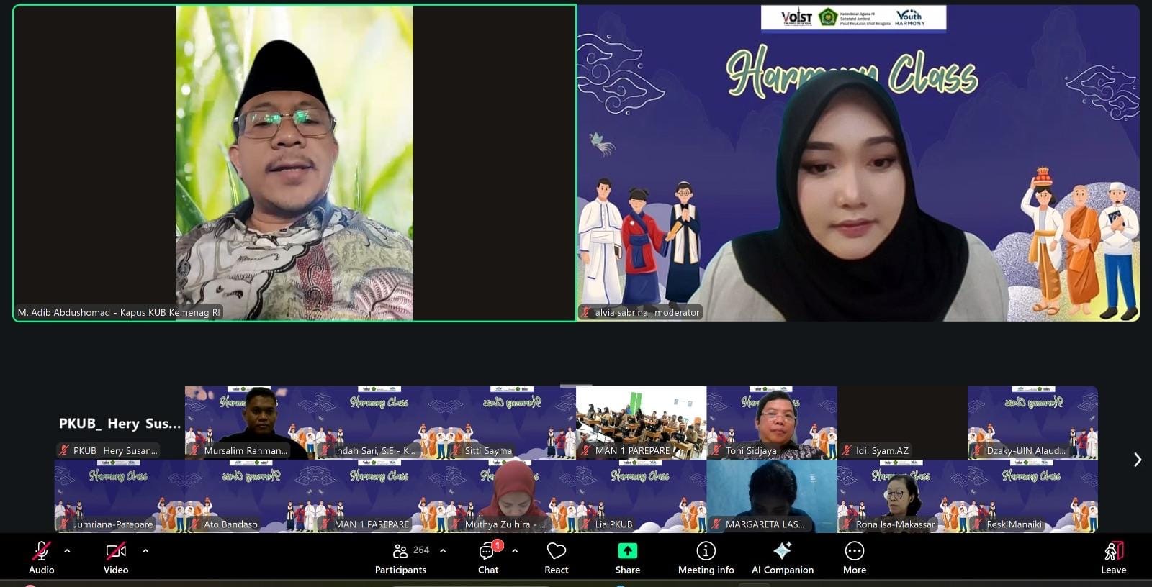Click the name label 'alvia sabrina_moderator'
1152x587 pixels.
tap(647, 312)
